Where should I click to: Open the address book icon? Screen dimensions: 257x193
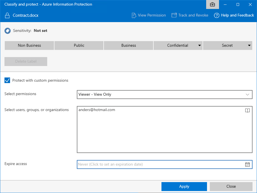coord(247,110)
